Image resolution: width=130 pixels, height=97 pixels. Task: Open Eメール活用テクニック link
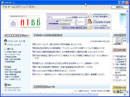pos(13,79)
